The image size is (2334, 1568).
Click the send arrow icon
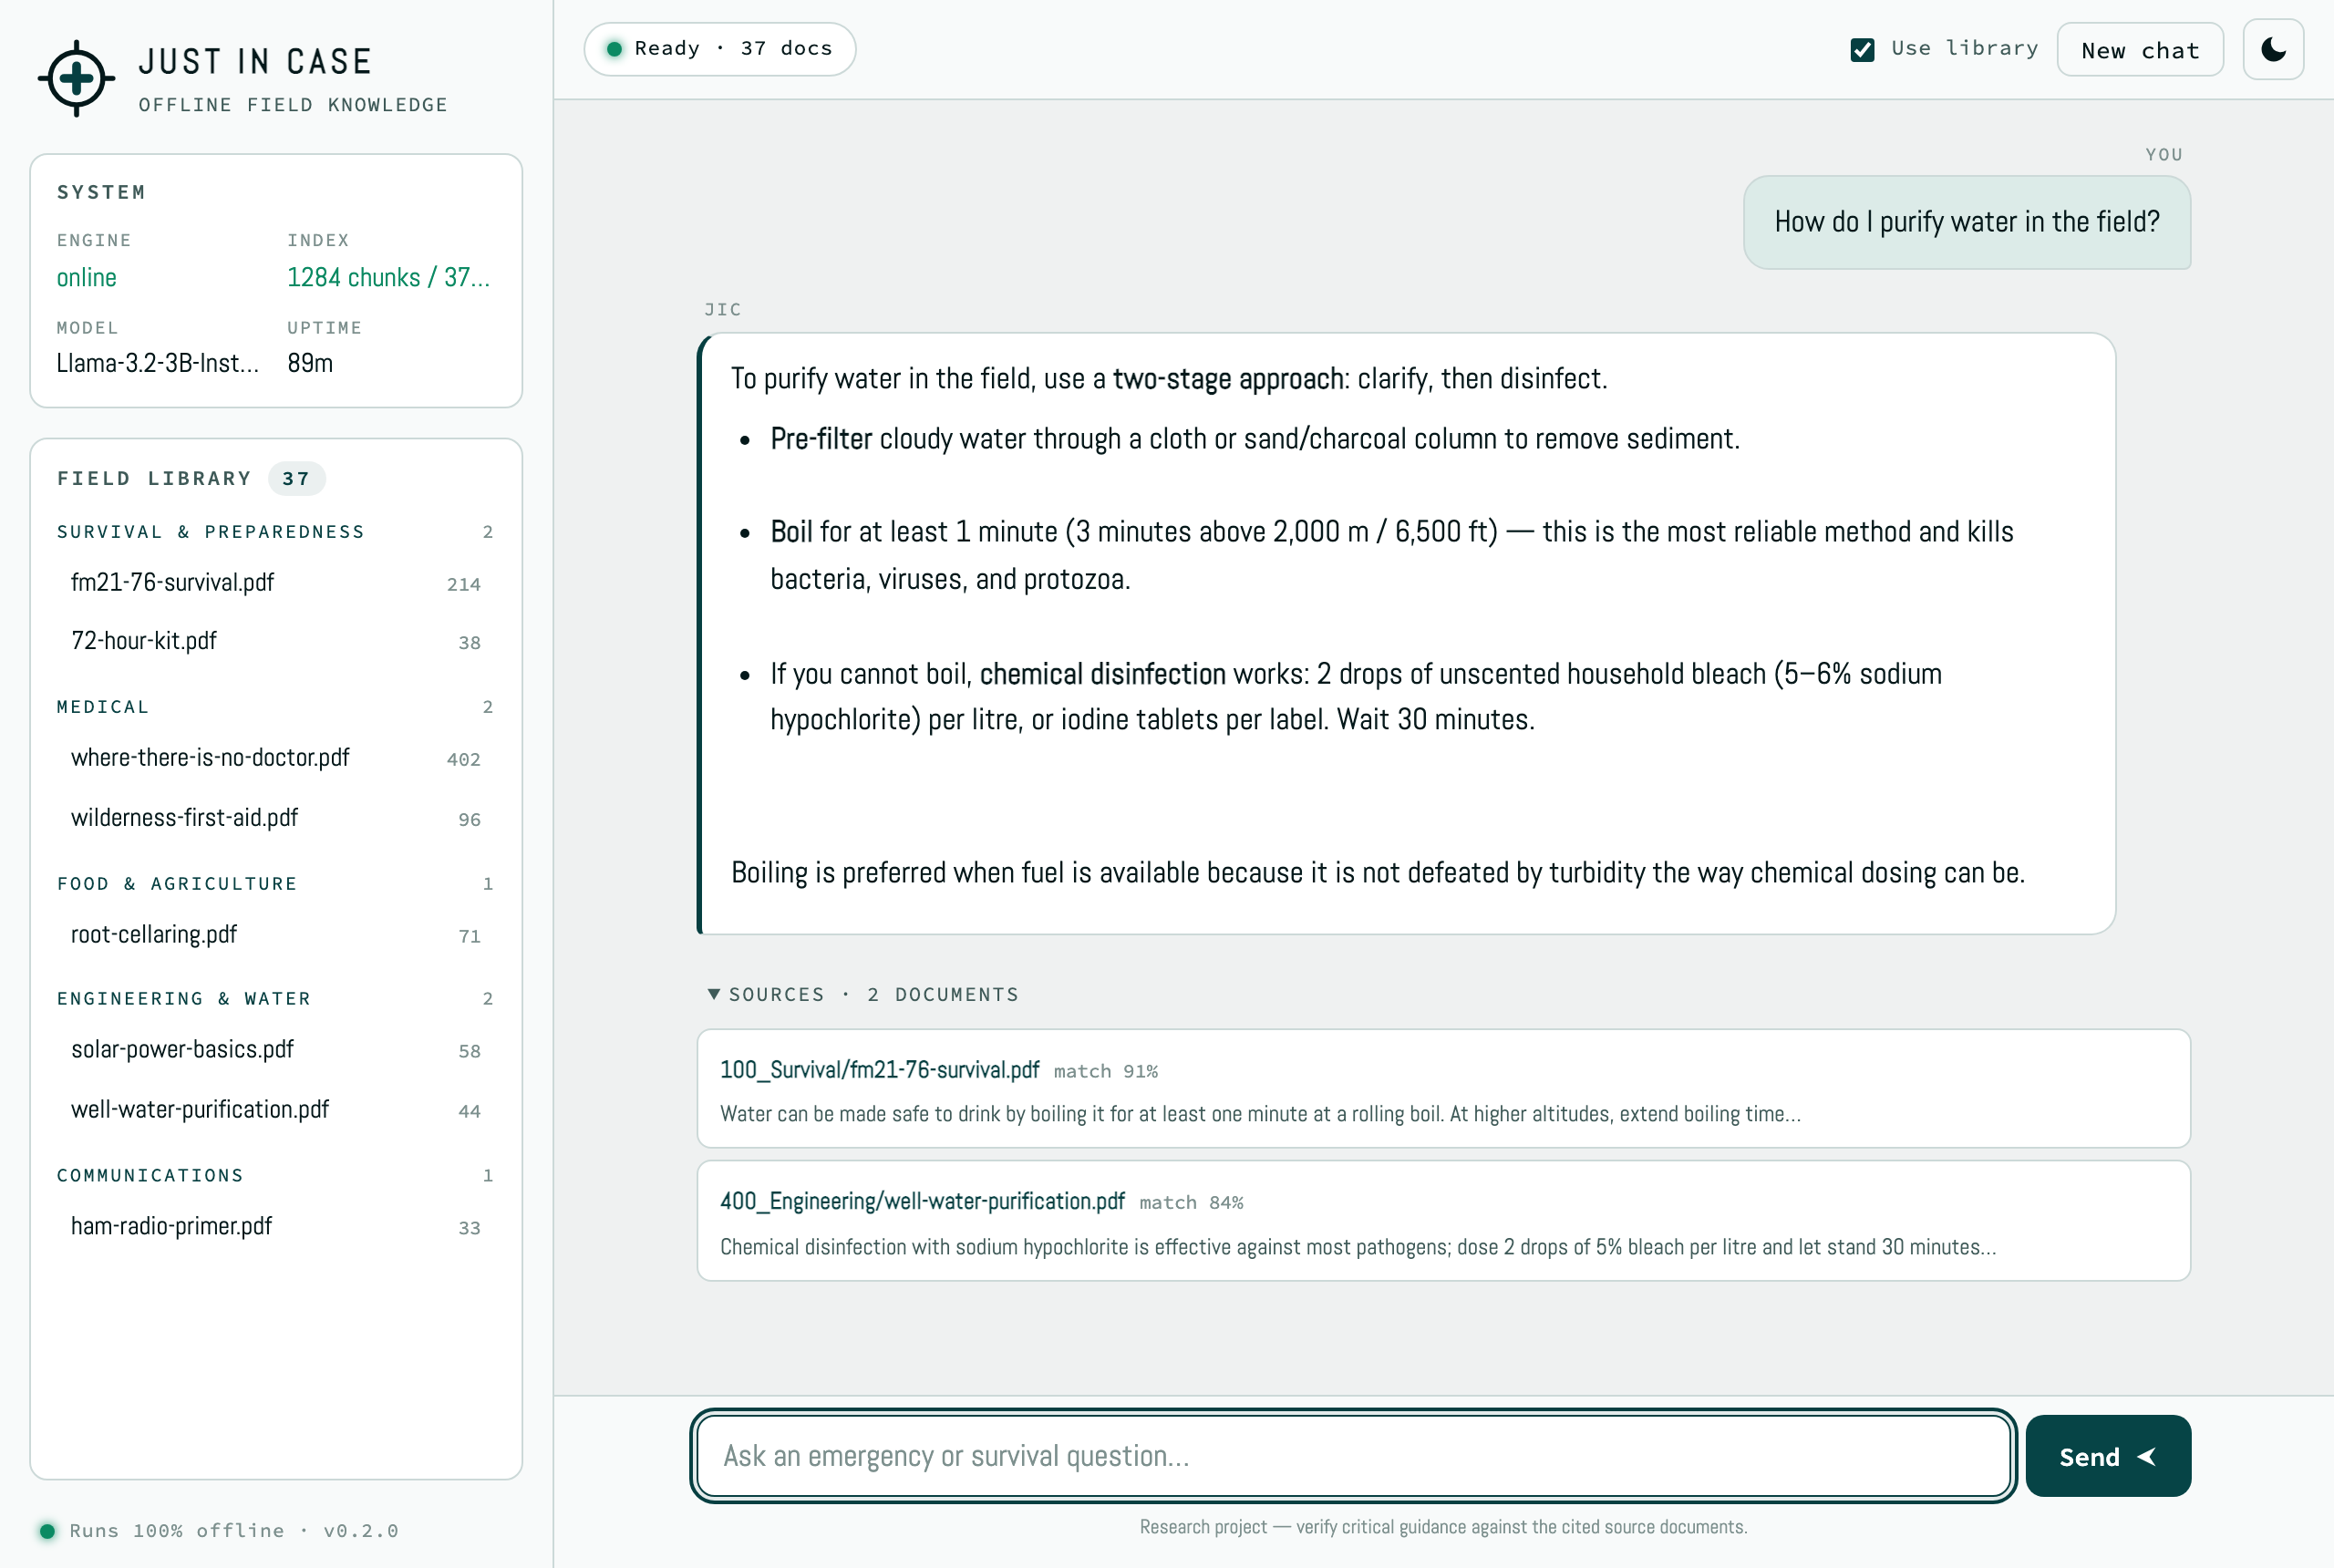[2146, 1456]
